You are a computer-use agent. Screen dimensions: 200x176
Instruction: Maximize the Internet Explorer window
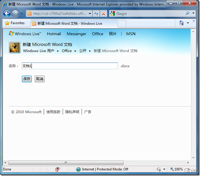point(179,3)
